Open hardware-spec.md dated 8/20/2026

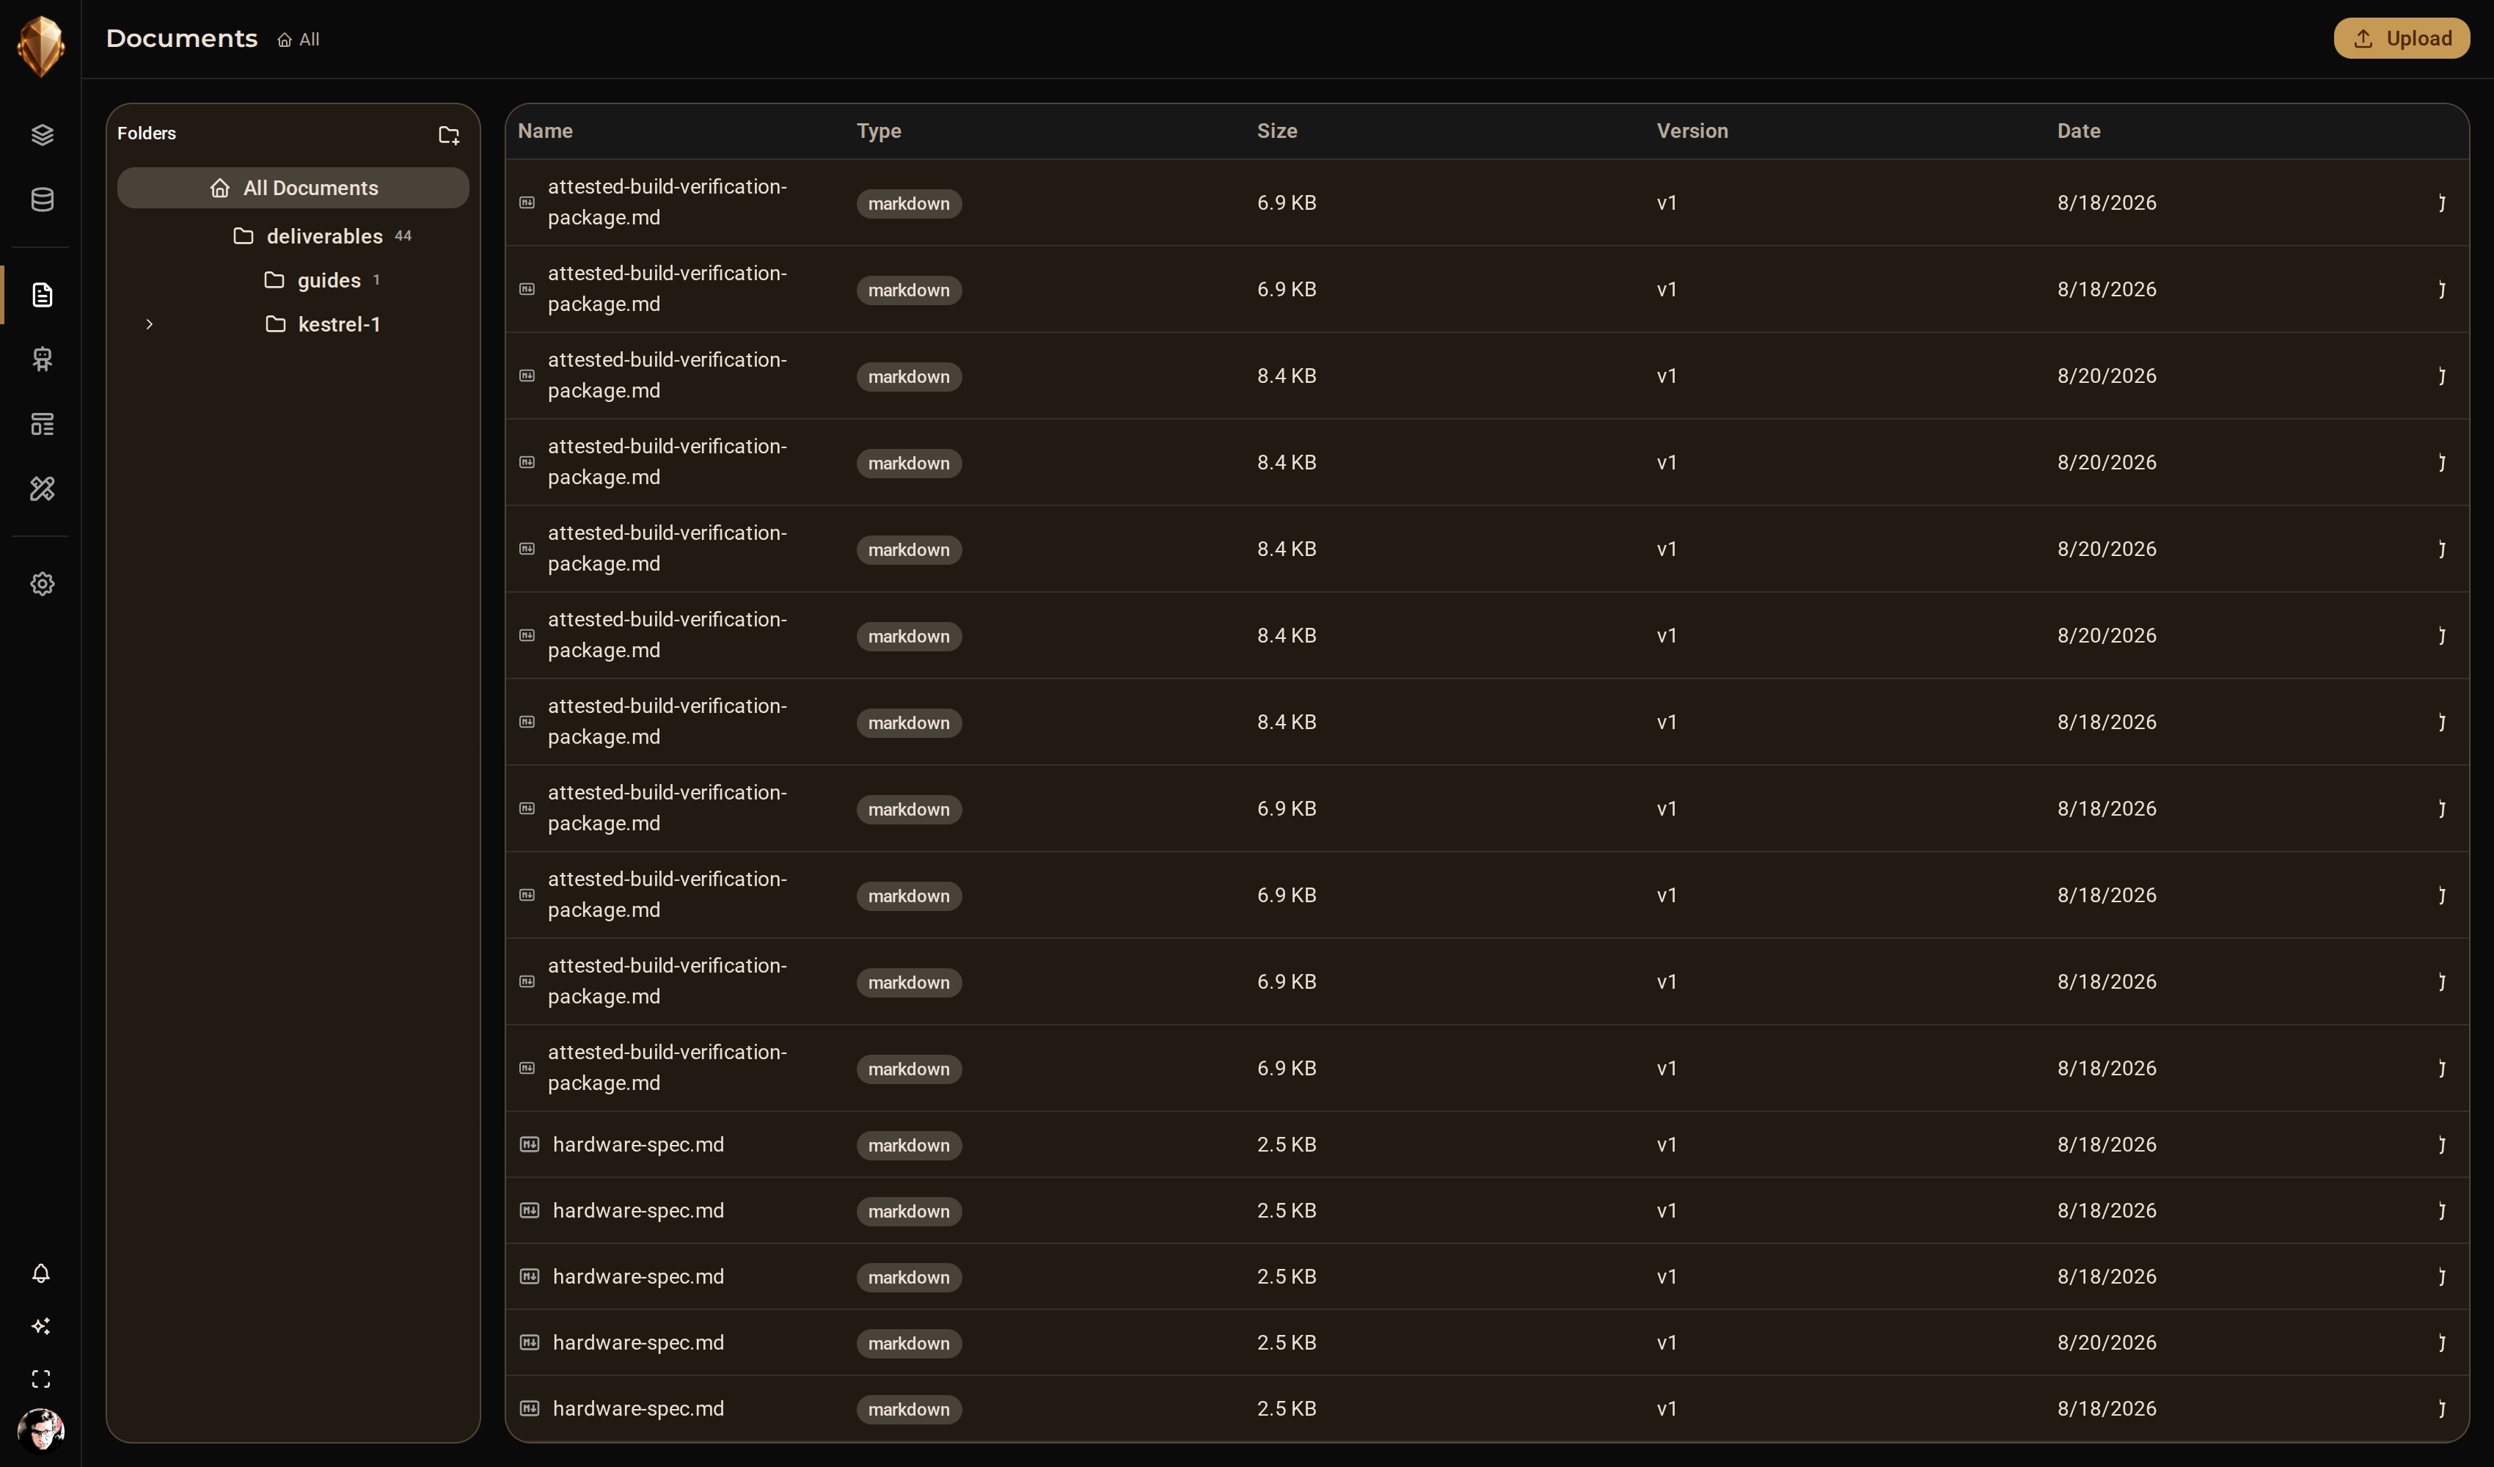click(x=638, y=1342)
